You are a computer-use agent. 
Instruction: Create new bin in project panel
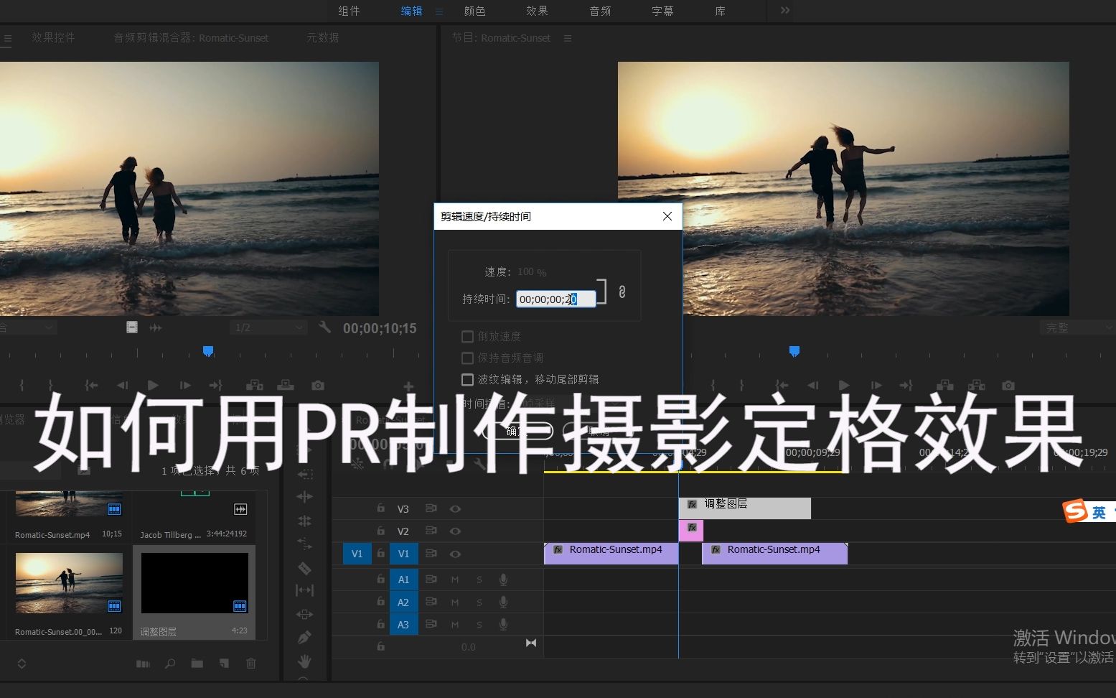point(197,664)
